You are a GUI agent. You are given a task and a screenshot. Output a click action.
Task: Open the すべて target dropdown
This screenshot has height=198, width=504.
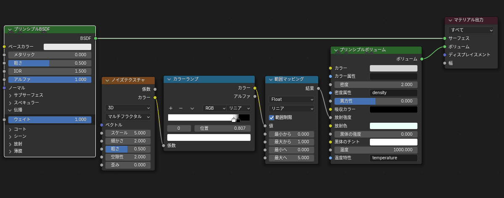tap(471, 30)
